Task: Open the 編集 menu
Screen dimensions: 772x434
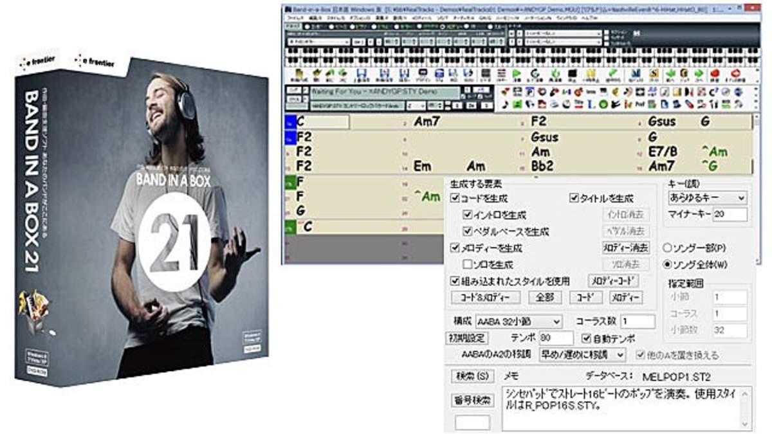Action: [x=316, y=19]
